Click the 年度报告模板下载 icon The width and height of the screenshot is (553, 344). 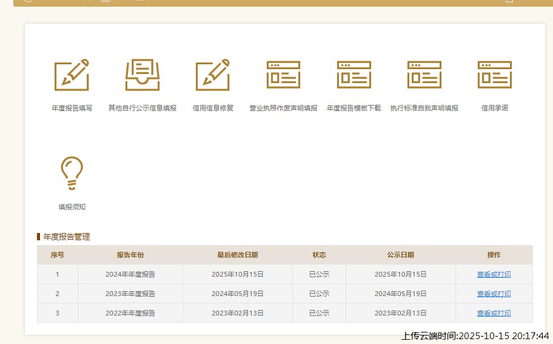point(354,75)
